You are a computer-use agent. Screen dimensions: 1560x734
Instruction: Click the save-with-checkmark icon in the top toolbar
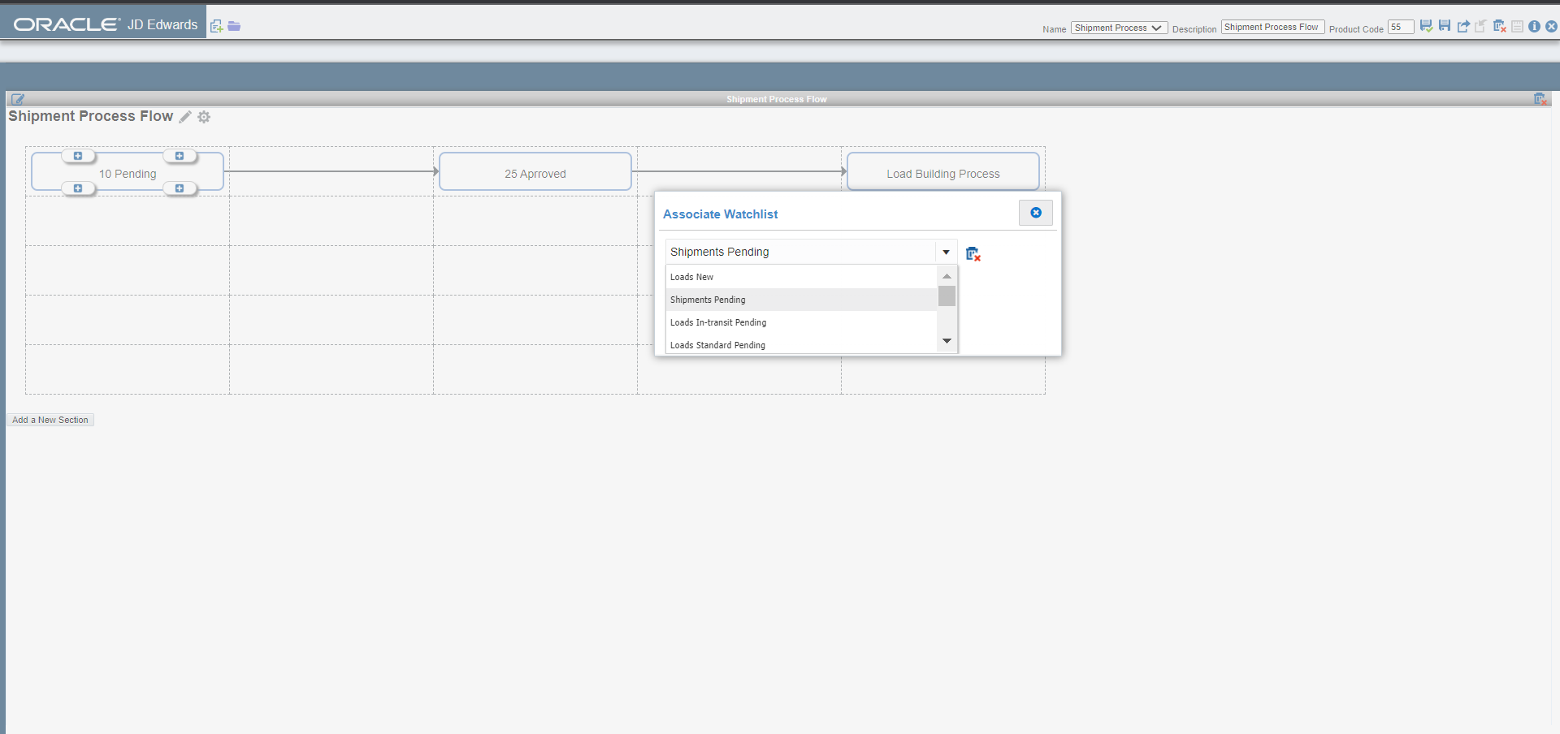pyautogui.click(x=1426, y=26)
